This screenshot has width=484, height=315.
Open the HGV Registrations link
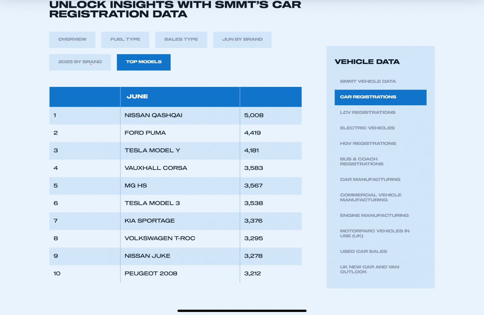368,144
